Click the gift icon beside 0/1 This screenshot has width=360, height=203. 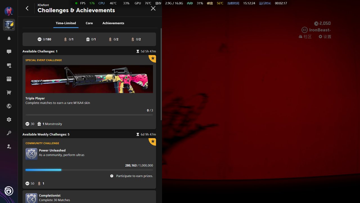88,39
